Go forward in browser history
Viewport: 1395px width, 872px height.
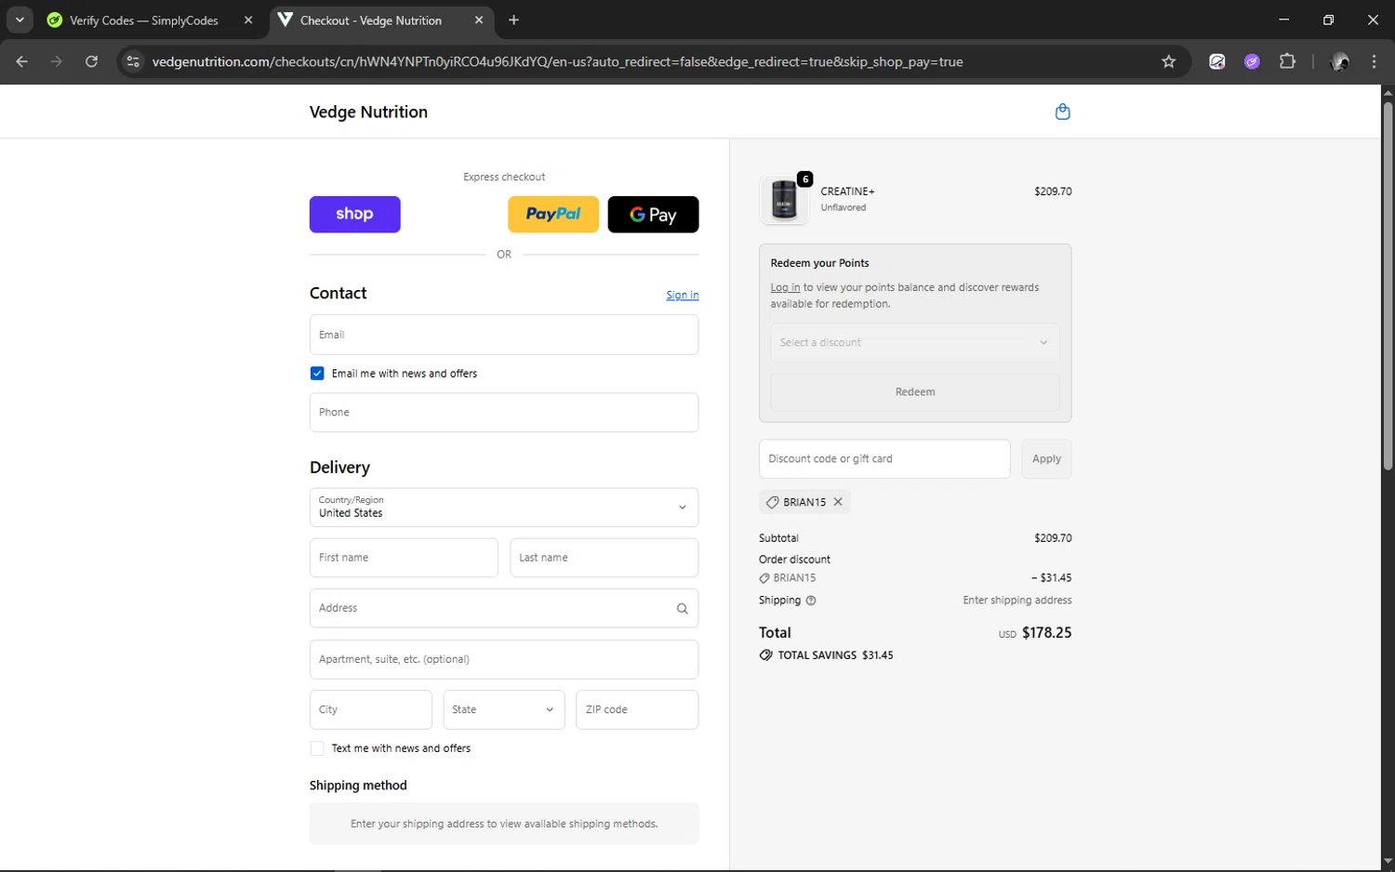57,61
